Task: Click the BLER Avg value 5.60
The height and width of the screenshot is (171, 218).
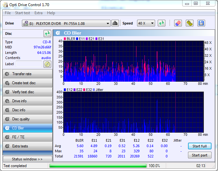Action: pyautogui.click(x=80, y=146)
